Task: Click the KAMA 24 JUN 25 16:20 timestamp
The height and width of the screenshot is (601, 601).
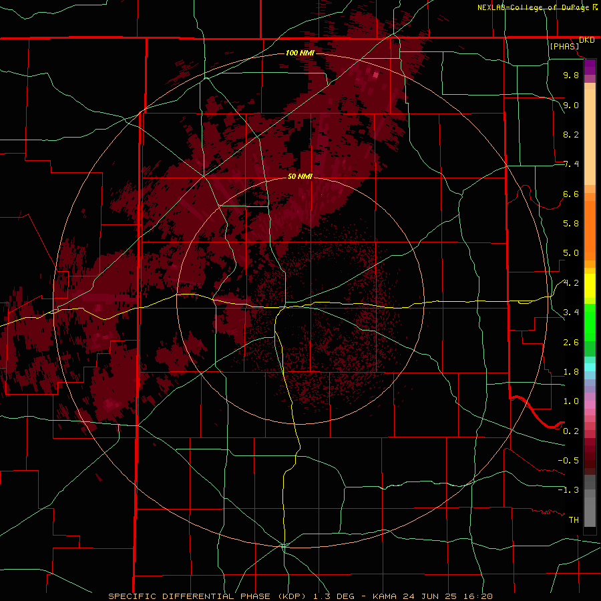Action: 432,596
